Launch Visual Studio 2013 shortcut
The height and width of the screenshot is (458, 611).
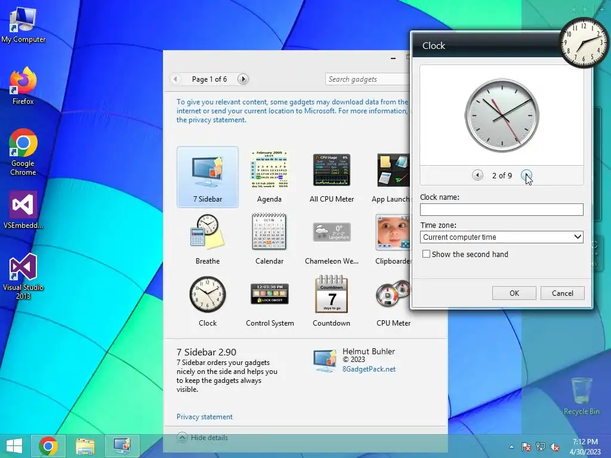click(x=23, y=276)
